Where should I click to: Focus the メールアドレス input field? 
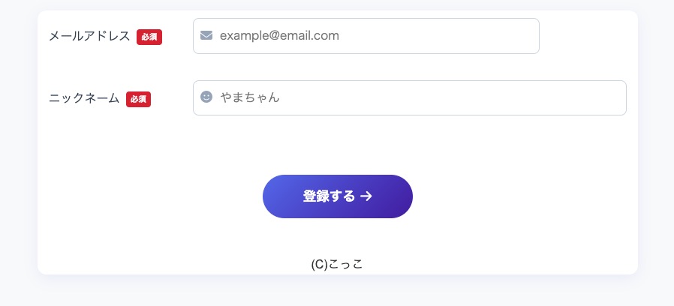(x=375, y=36)
